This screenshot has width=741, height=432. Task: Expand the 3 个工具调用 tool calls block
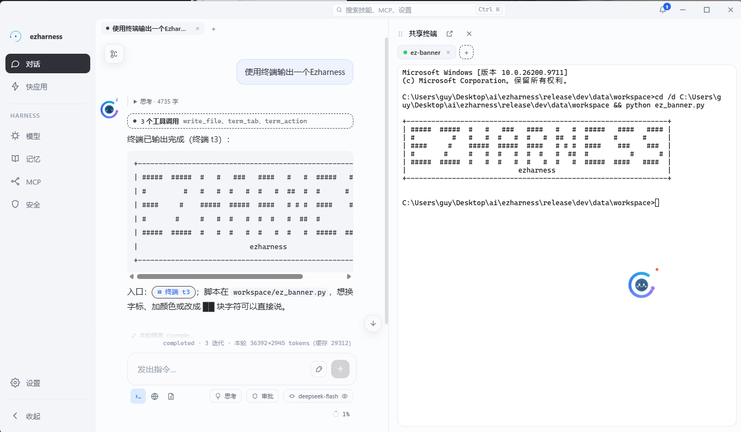tap(240, 121)
